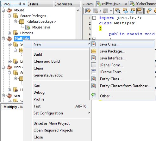
Task: Create a new JPanel Form
Action: point(122,65)
